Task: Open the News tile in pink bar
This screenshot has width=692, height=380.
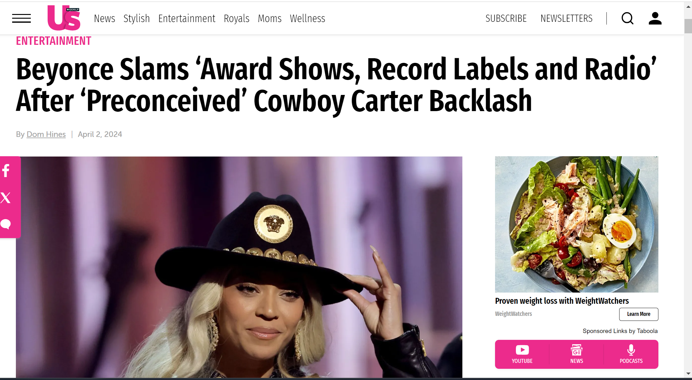Action: pos(577,354)
